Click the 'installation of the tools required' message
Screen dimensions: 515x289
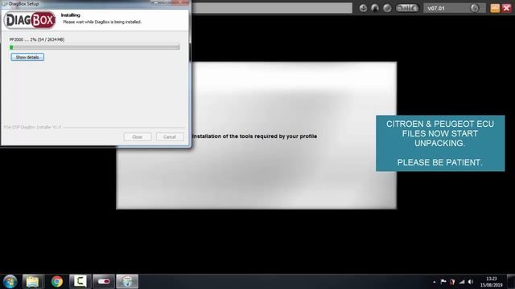[x=254, y=136]
